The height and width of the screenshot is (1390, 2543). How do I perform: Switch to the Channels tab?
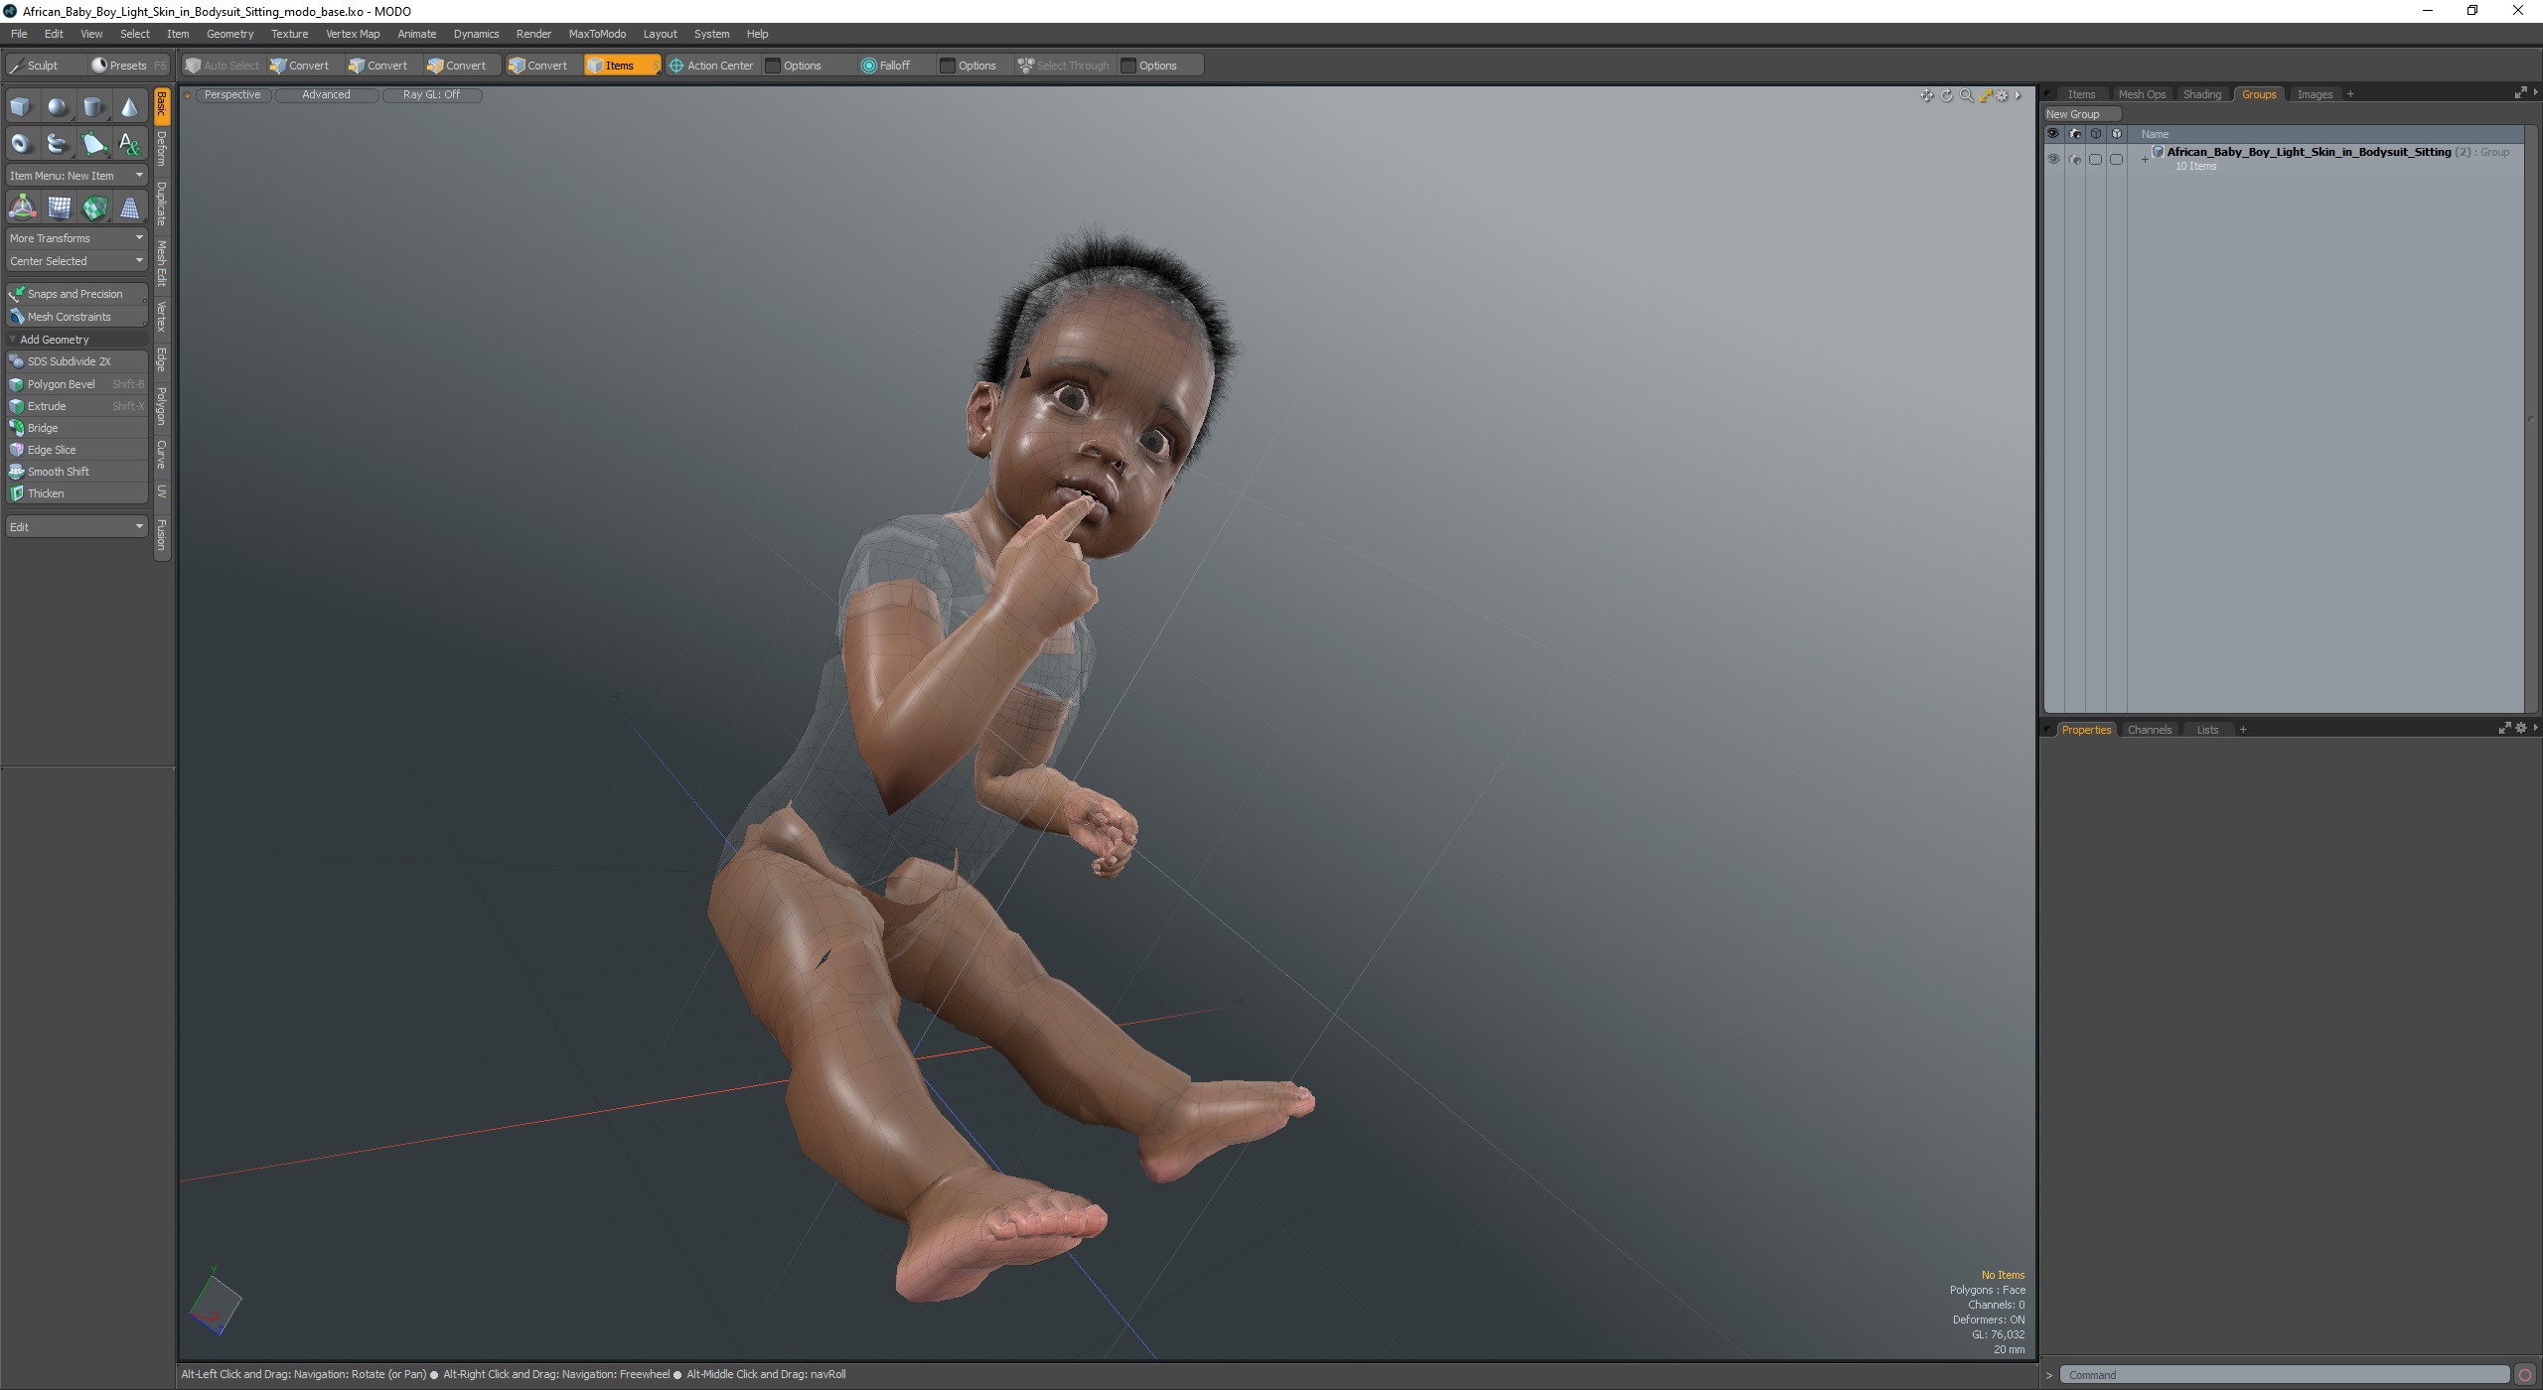pos(2150,730)
